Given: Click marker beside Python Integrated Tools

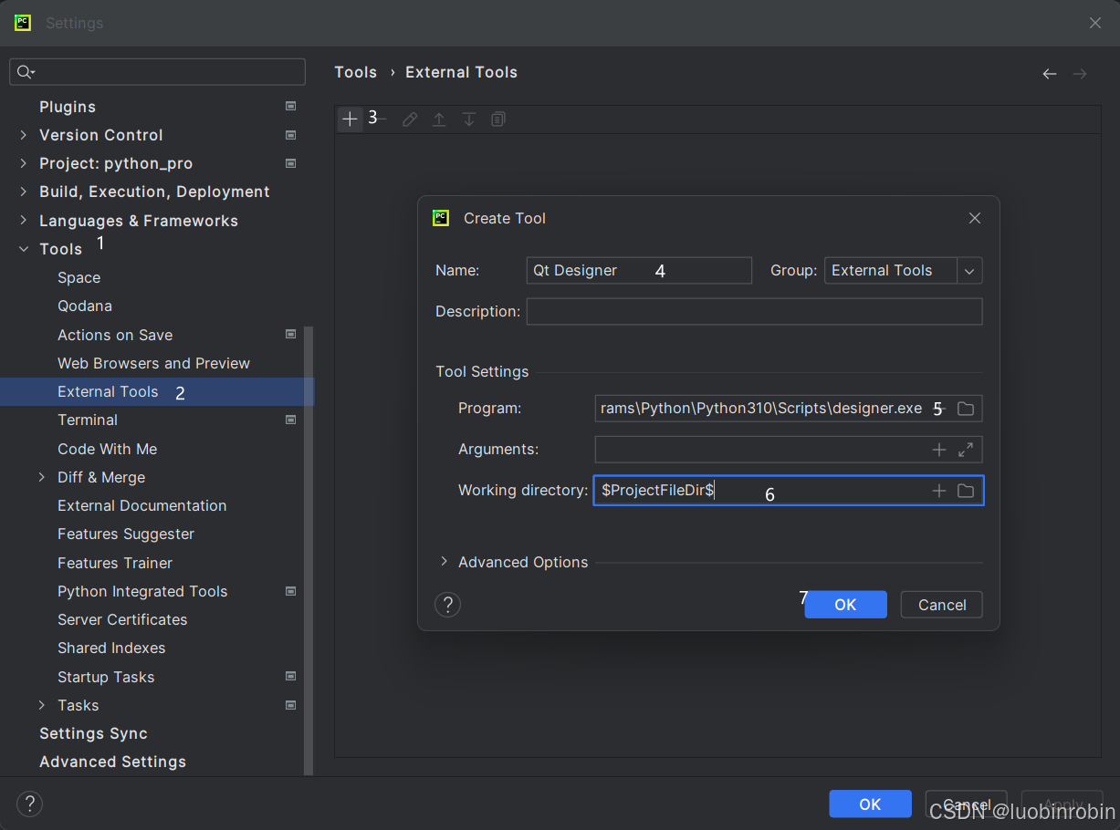Looking at the screenshot, I should pos(290,591).
